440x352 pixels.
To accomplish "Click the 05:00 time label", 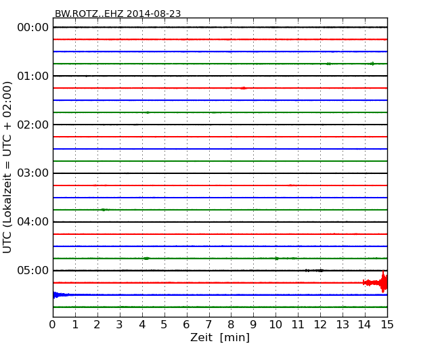I will pos(33,271).
